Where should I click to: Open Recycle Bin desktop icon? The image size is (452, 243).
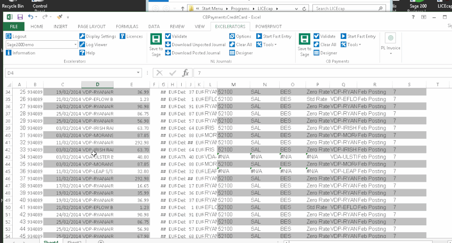click(x=13, y=5)
